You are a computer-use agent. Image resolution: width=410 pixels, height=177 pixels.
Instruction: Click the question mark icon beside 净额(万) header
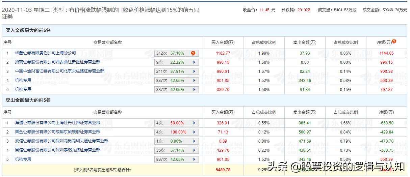point(394,42)
